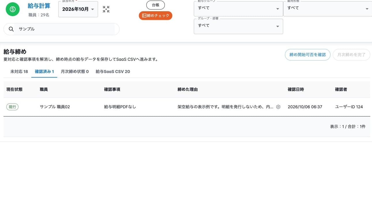Click the 締めた理由 column header
The image size is (372, 216).
187,90
